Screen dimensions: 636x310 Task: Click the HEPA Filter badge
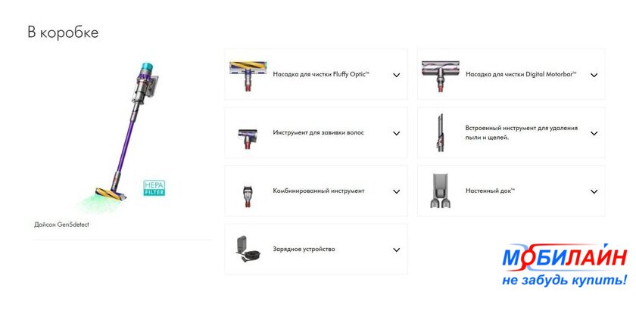point(154,188)
